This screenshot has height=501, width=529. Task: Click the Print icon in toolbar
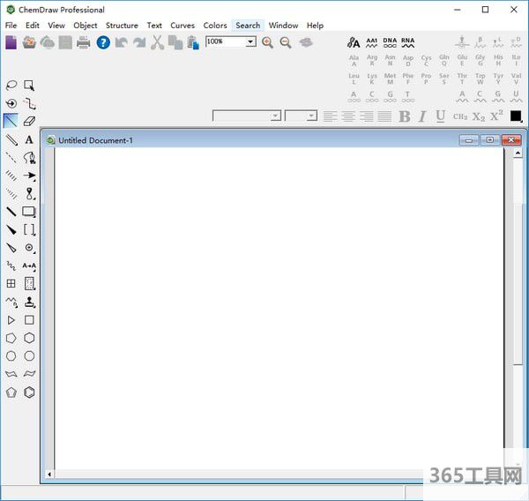(84, 42)
